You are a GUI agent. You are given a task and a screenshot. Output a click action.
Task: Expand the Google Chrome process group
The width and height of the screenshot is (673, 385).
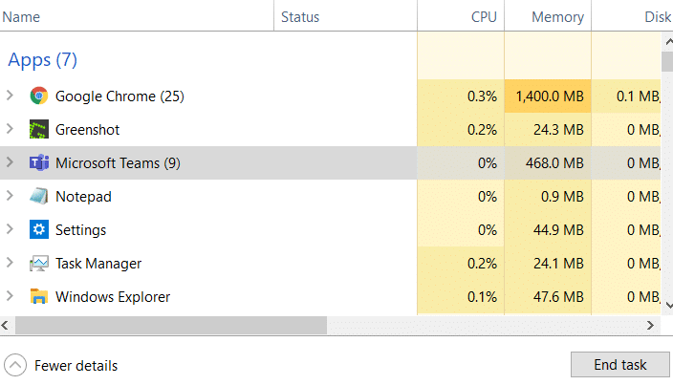[10, 96]
